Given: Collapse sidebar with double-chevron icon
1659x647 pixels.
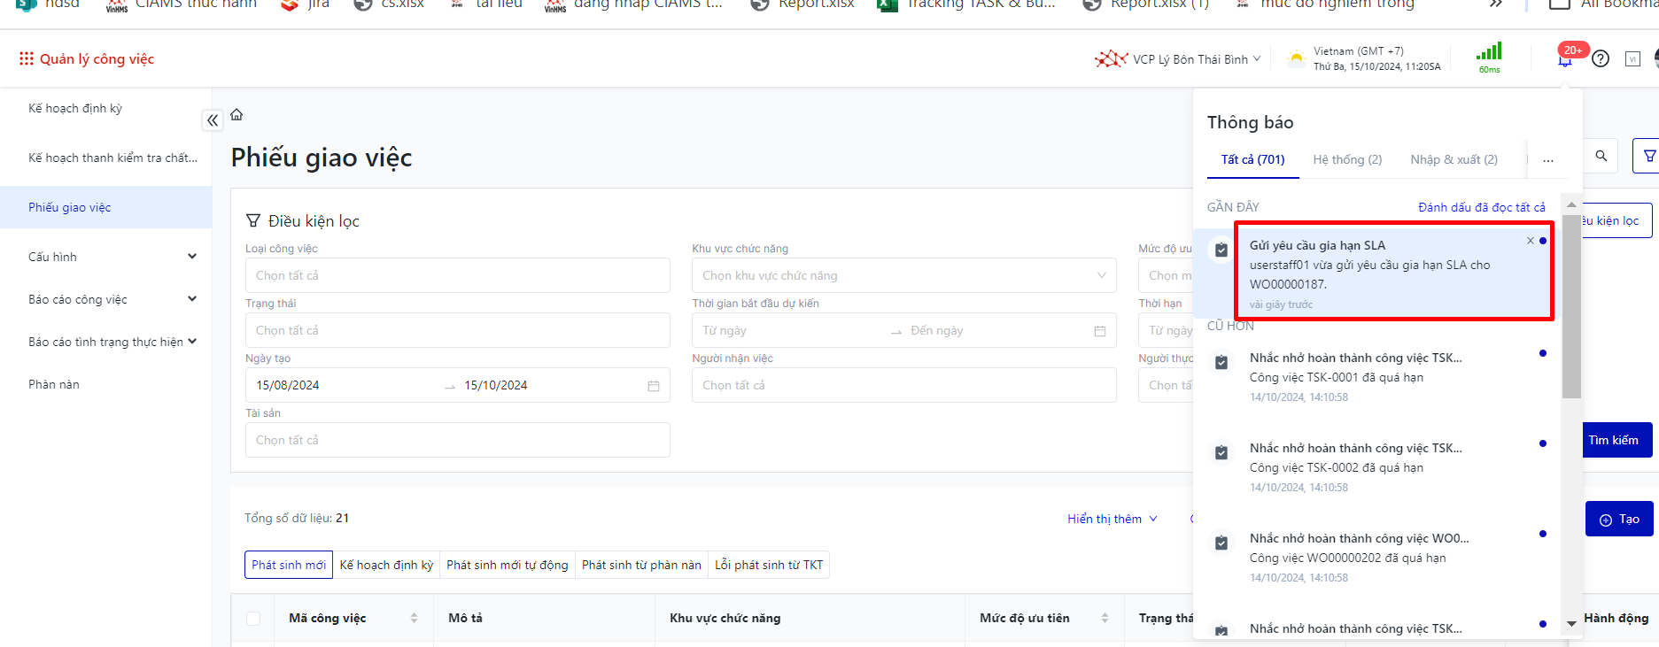Looking at the screenshot, I should [x=213, y=120].
